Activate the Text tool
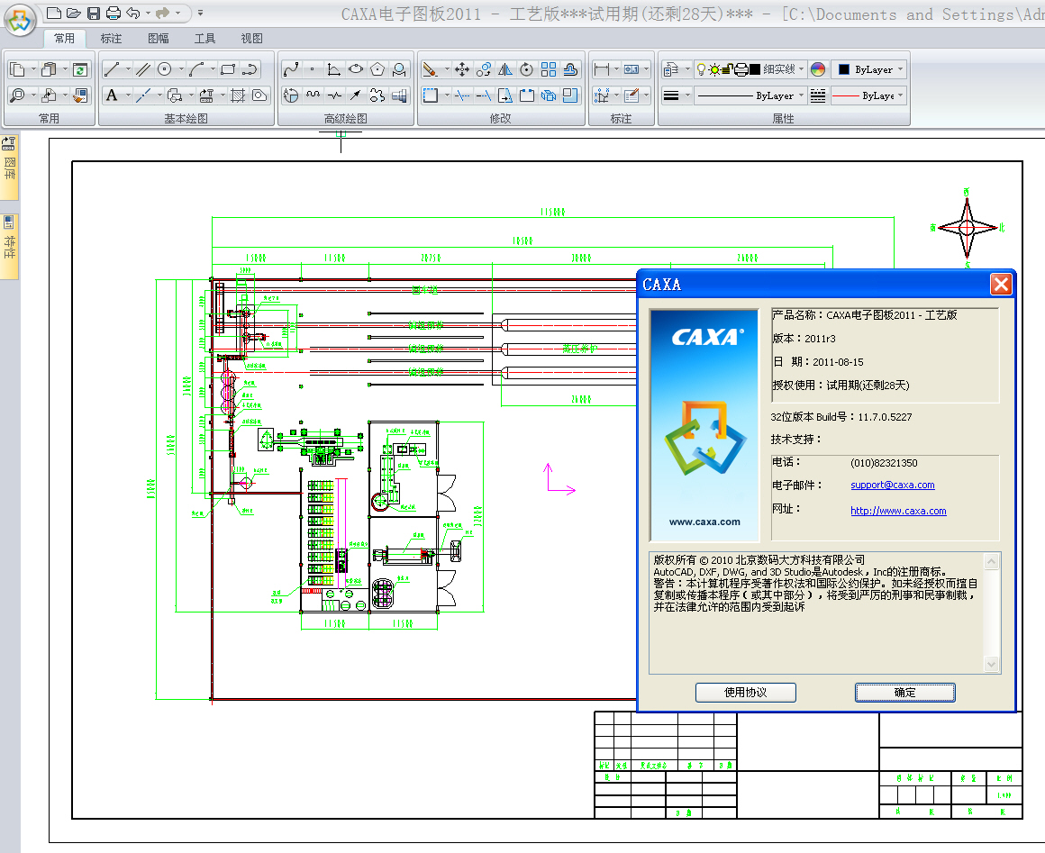Screen dimensions: 1045x853 pyautogui.click(x=112, y=95)
